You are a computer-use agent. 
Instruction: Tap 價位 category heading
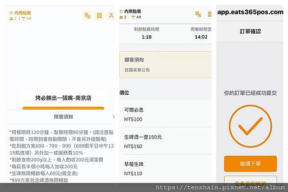(124, 93)
